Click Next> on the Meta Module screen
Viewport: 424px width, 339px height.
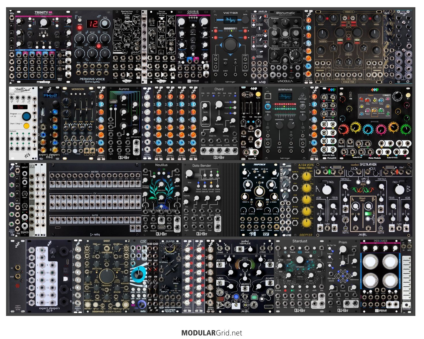coord(386,95)
